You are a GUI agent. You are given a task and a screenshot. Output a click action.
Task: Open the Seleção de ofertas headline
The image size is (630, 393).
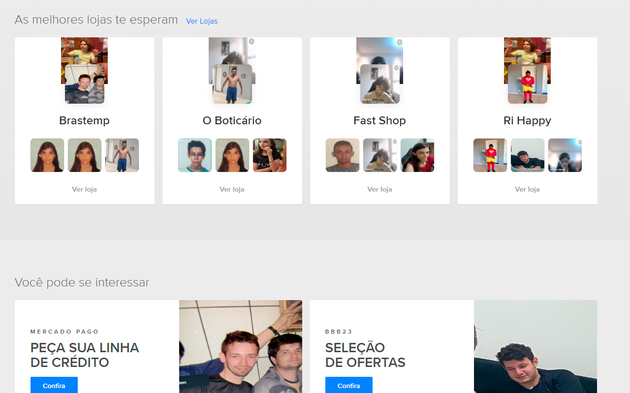point(365,355)
